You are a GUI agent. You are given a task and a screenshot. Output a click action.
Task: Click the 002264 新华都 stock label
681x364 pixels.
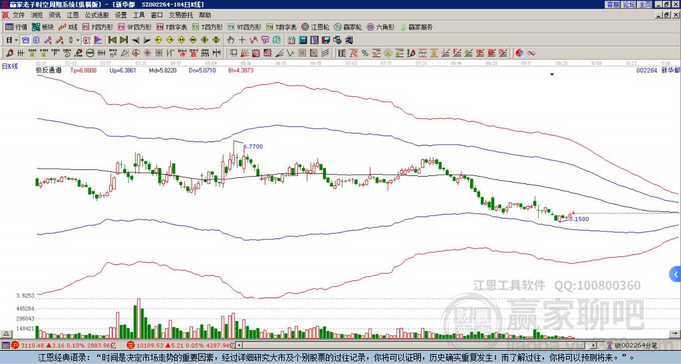click(658, 70)
